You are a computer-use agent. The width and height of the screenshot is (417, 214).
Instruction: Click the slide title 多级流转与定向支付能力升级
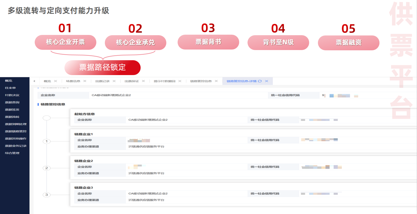pos(58,11)
